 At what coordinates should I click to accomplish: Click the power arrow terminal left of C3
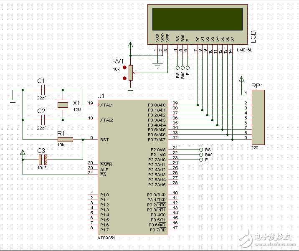point(23,152)
